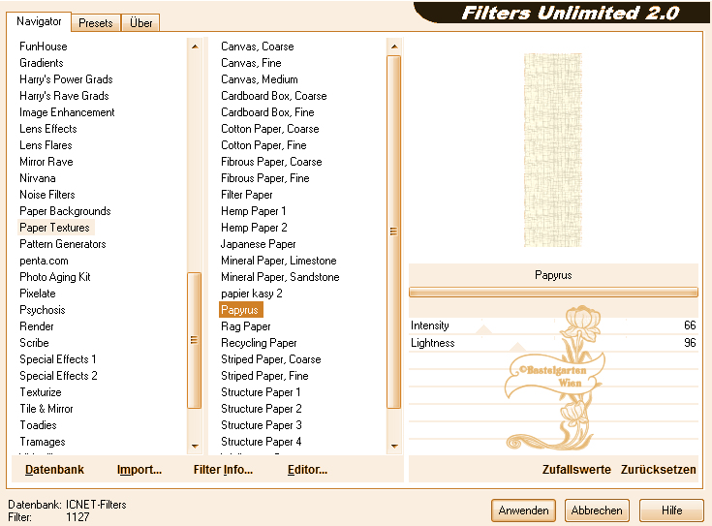Select Photo Aging Kit category
Viewport: 712px width, 526px height.
(x=55, y=277)
